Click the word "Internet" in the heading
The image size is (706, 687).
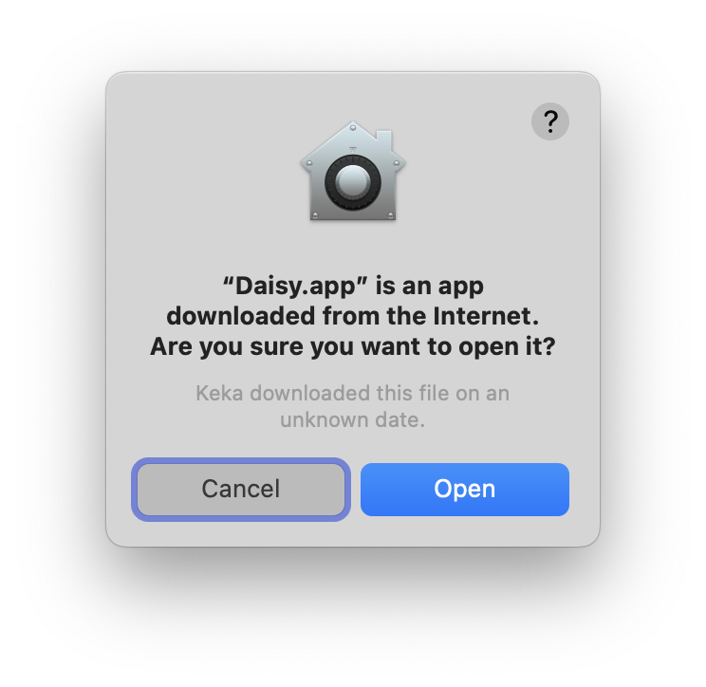pos(486,316)
